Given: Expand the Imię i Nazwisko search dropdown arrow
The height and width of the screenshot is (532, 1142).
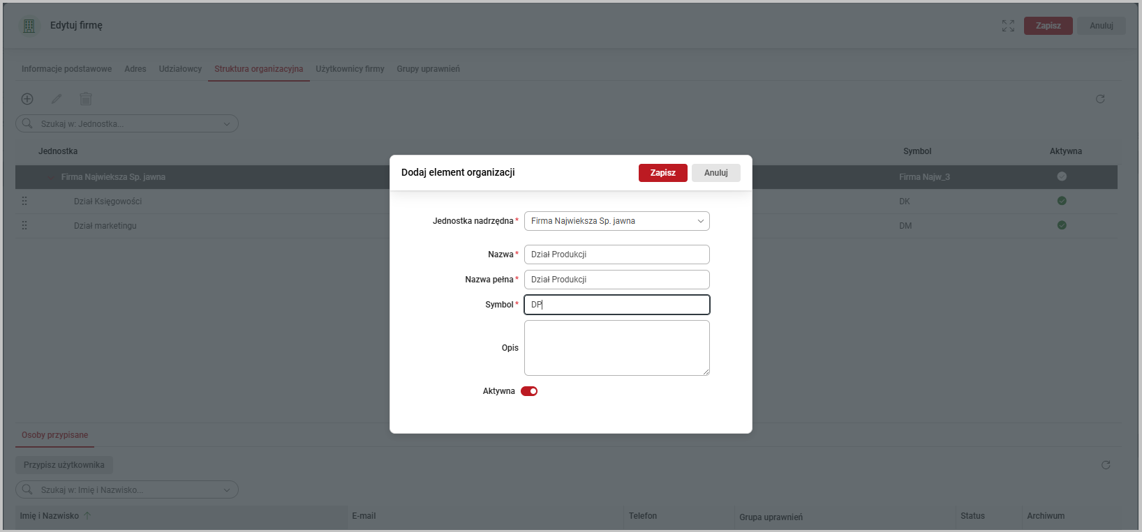Looking at the screenshot, I should coord(227,490).
